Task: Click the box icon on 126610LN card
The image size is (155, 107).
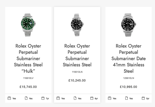Action: (110, 98)
